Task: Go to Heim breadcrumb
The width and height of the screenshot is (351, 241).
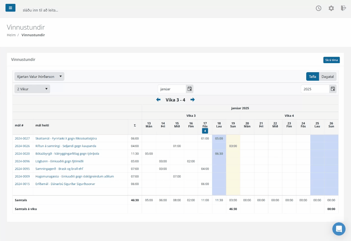Action: (x=11, y=35)
